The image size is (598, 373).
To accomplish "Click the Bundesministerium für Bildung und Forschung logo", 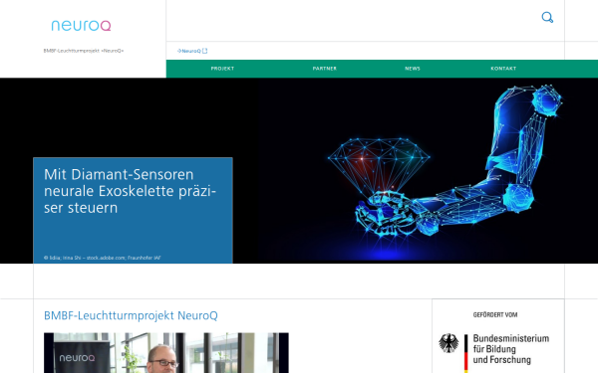I will pos(494,352).
